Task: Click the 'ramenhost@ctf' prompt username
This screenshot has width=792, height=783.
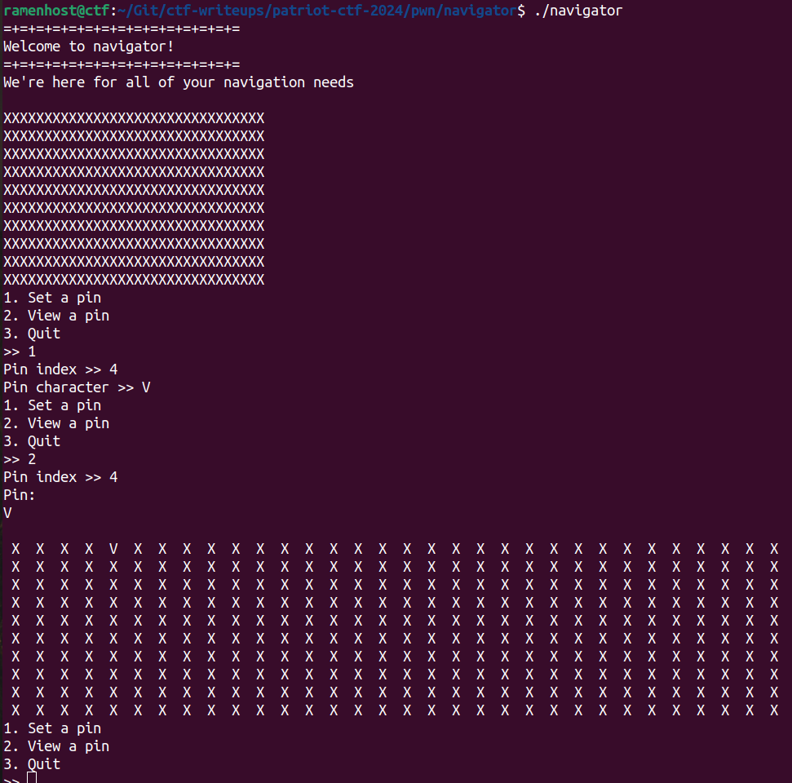Action: click(x=56, y=10)
